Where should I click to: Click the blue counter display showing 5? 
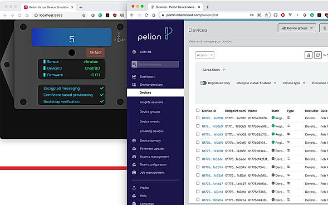pyautogui.click(x=72, y=37)
